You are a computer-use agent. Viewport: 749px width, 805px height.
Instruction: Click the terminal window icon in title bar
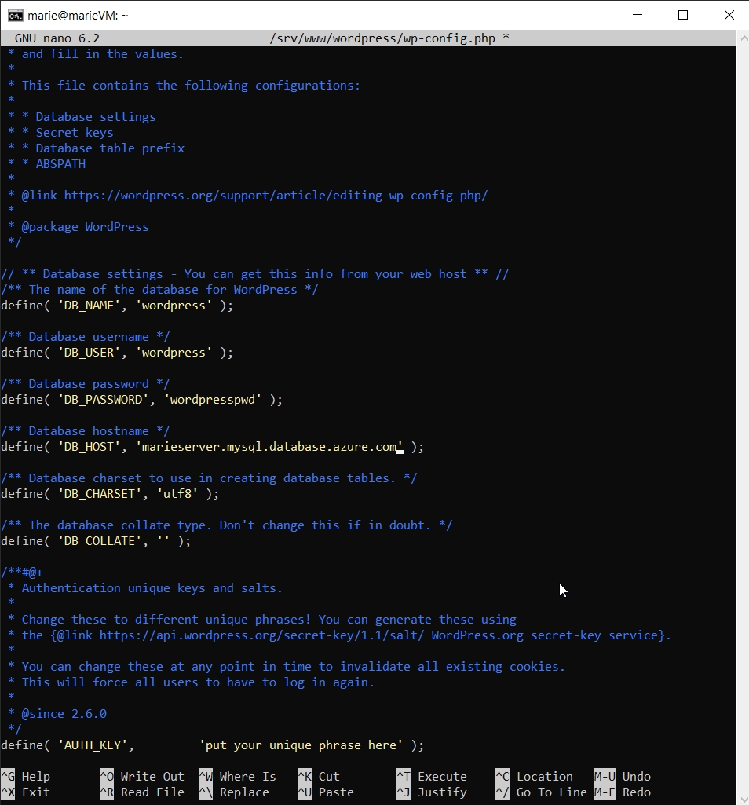pyautogui.click(x=16, y=16)
